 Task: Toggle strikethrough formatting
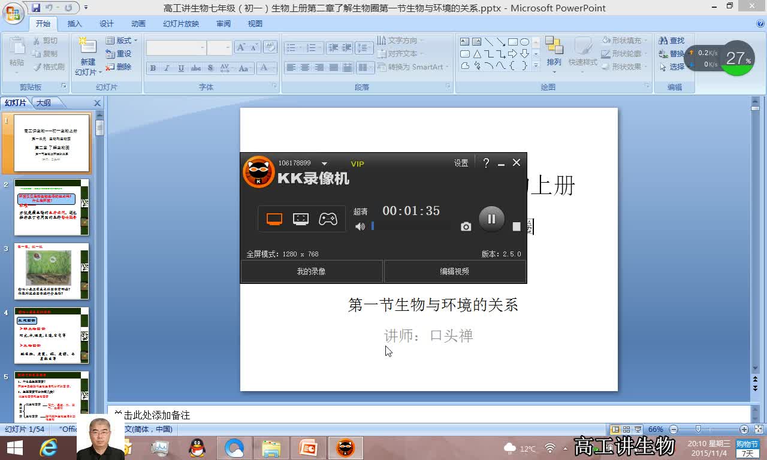pyautogui.click(x=196, y=68)
